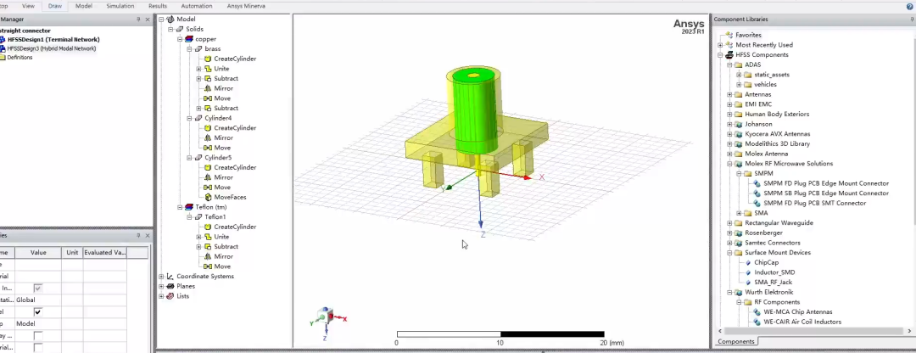Select the MoveFaces operation icon
The image size is (916, 353).
[208, 197]
